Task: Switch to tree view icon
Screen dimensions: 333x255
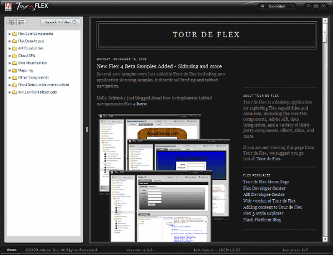Action: coord(12,22)
